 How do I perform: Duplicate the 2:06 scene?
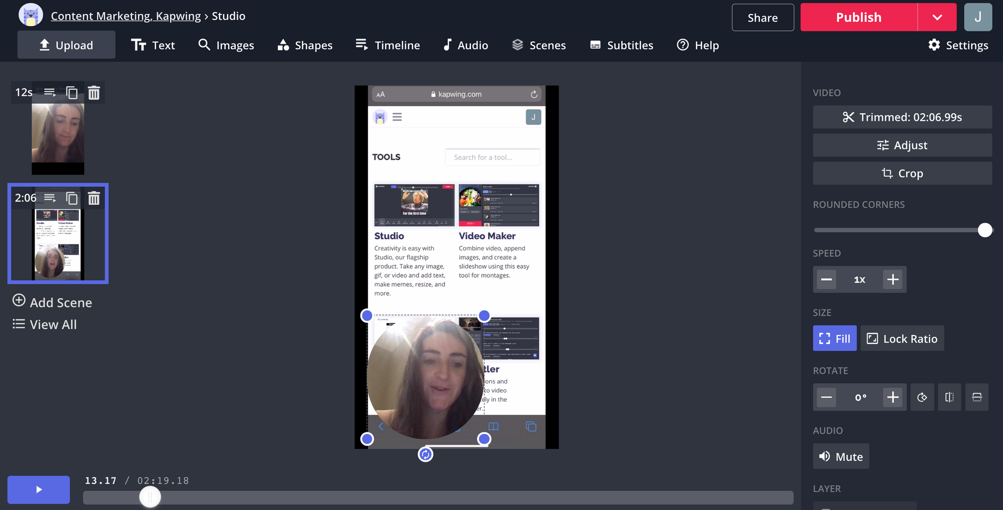tap(72, 199)
